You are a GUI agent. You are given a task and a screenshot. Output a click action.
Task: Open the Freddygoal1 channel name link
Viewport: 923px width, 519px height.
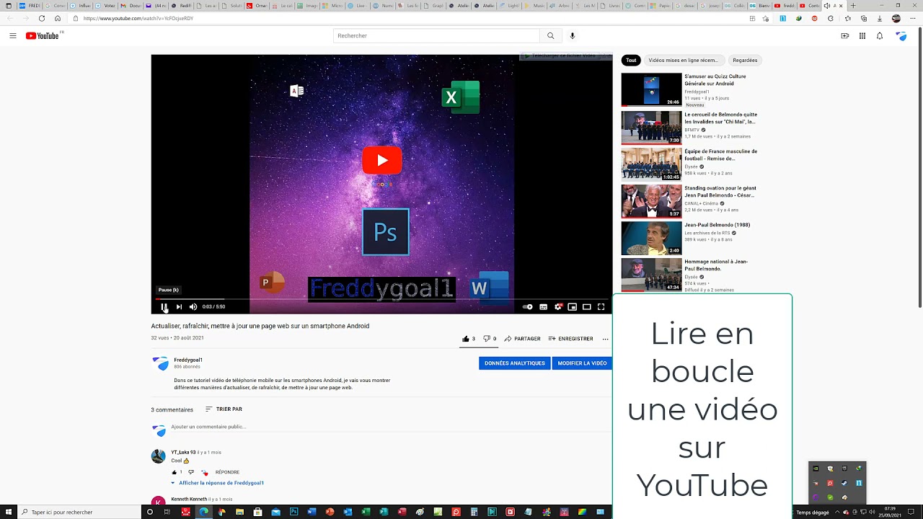point(188,360)
